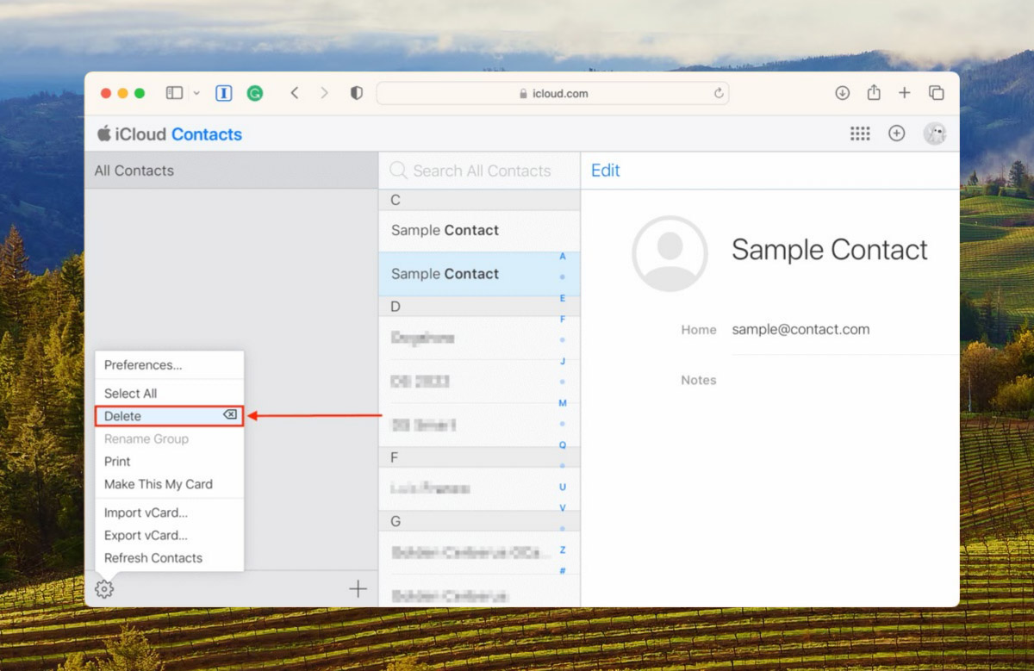Expand the sidebar options chevron in Safari
Screen dimensions: 1034x671
pos(196,93)
